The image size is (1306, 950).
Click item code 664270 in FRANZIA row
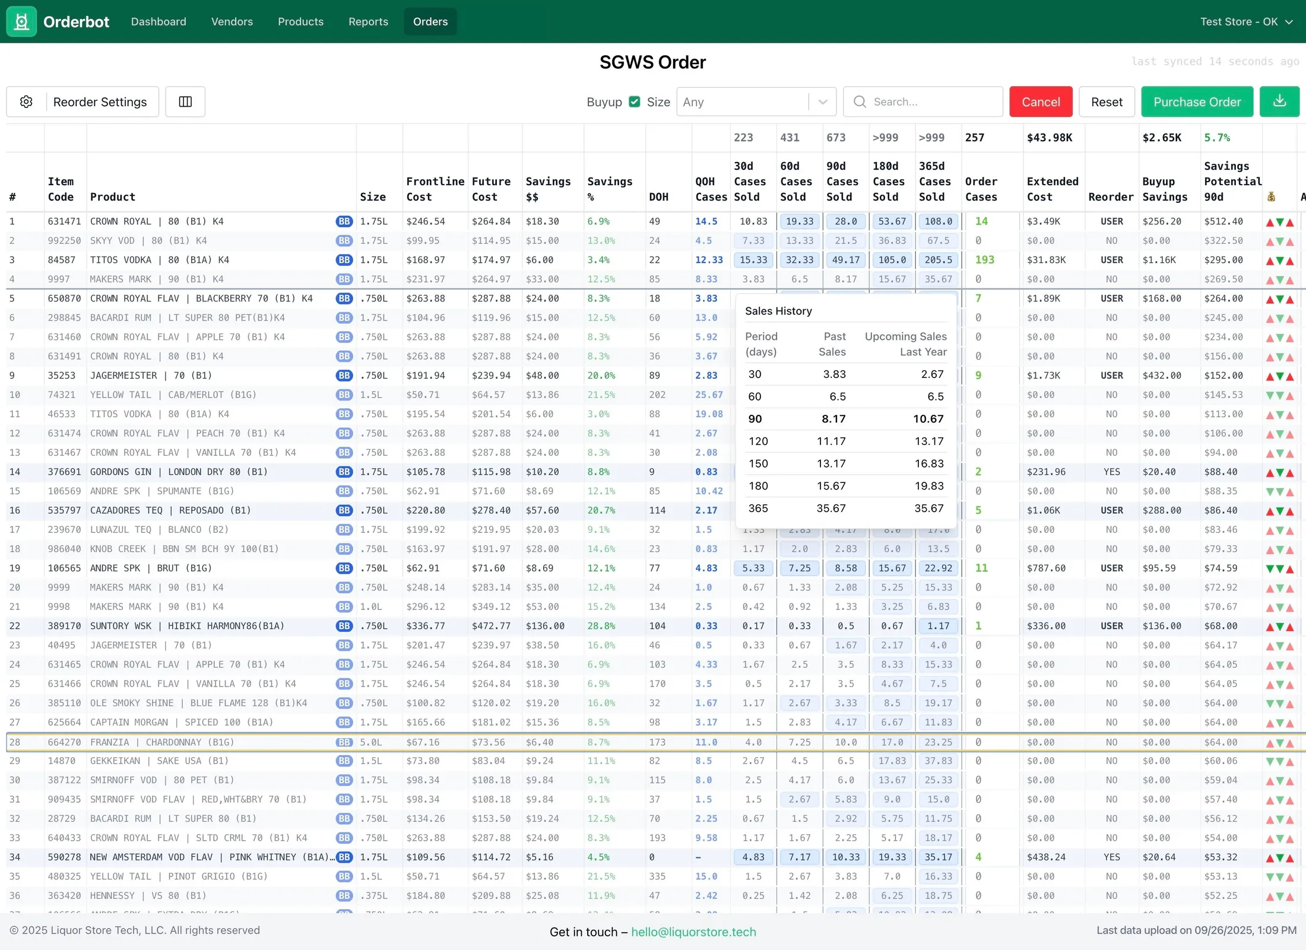[64, 742]
